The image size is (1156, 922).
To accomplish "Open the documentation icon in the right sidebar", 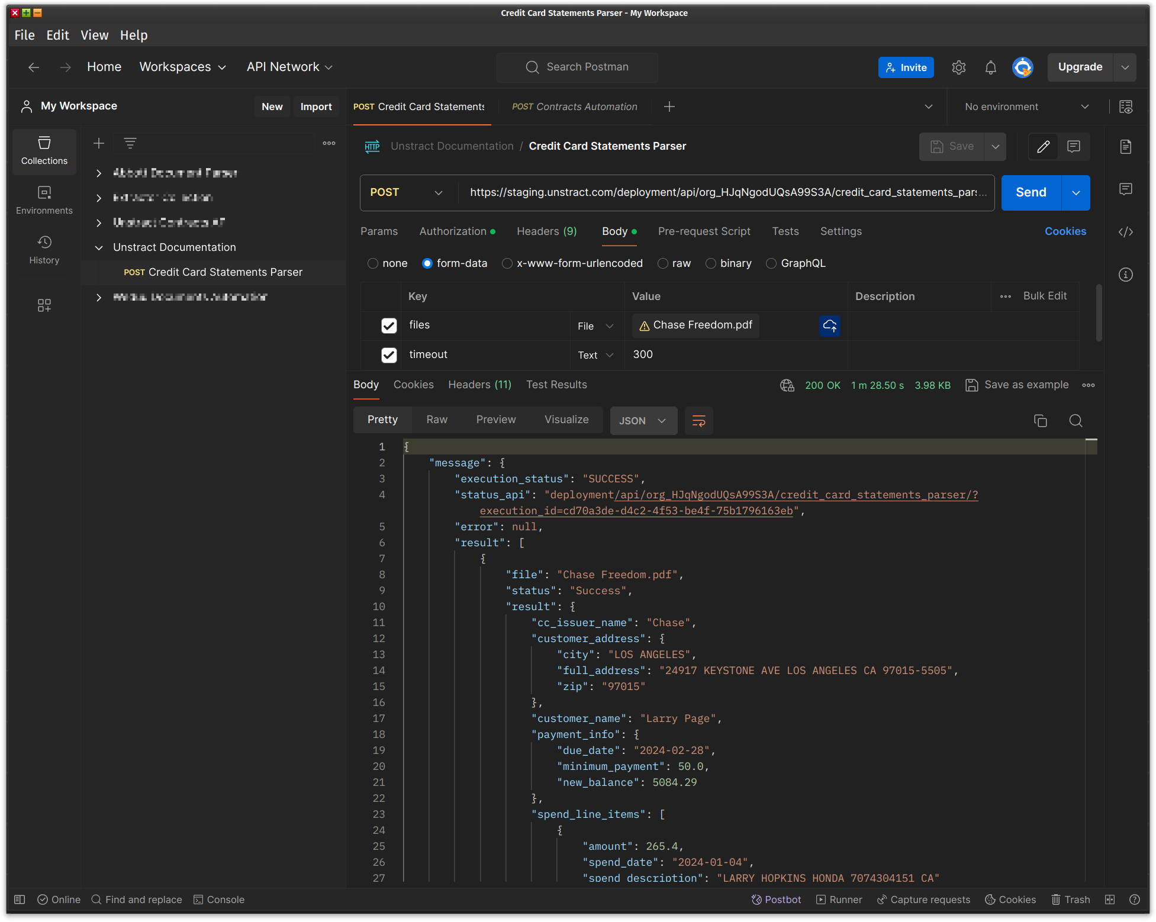I will point(1126,147).
